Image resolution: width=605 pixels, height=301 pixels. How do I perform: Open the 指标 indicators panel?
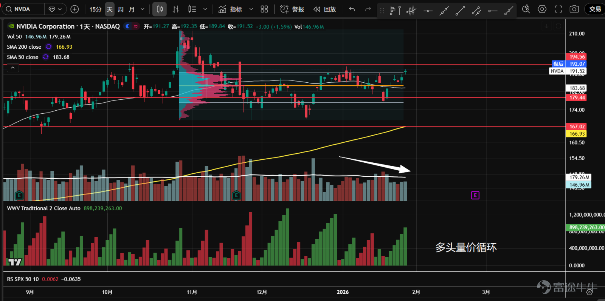[x=230, y=9]
